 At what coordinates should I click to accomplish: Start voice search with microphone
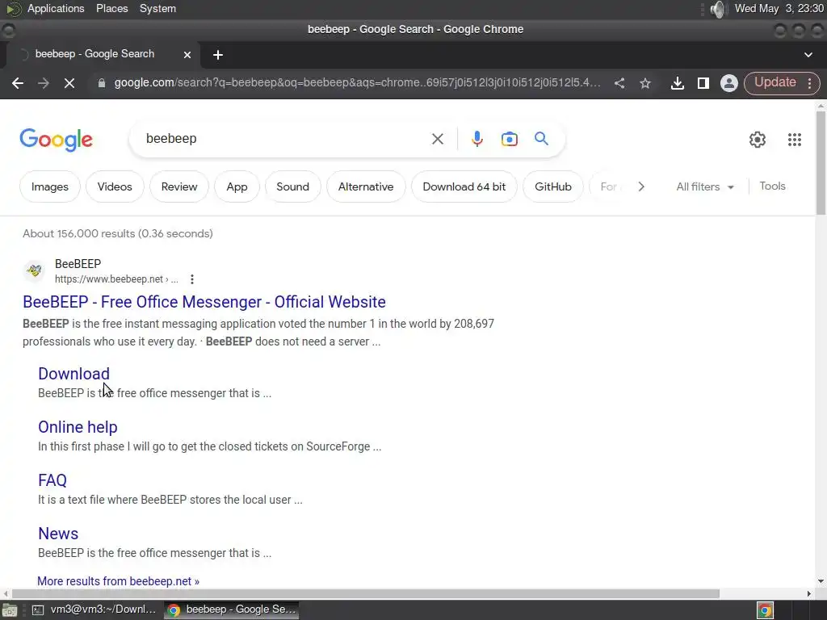476,139
